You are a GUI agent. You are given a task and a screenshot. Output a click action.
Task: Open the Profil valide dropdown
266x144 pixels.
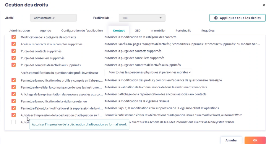pyautogui.click(x=142, y=18)
